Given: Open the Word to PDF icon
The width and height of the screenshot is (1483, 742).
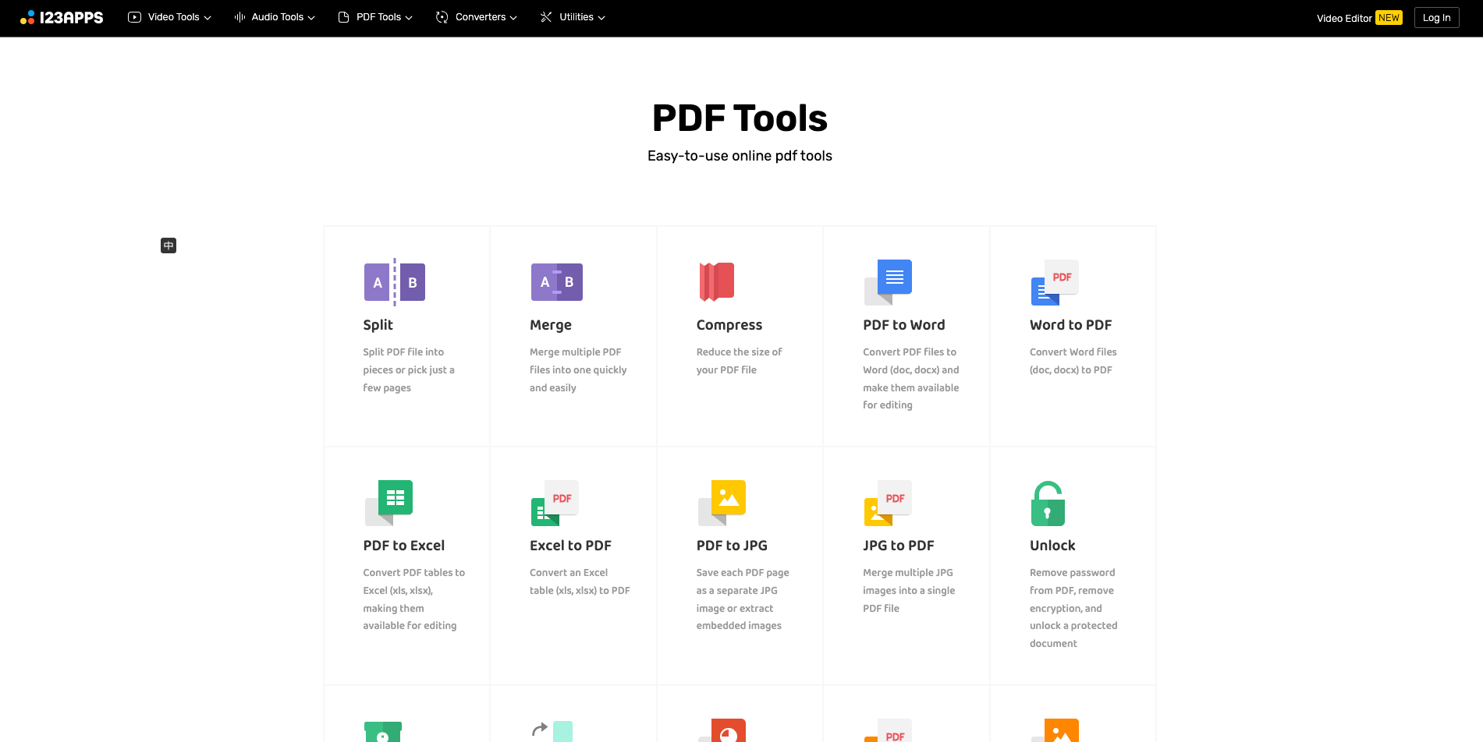Looking at the screenshot, I should pyautogui.click(x=1054, y=281).
